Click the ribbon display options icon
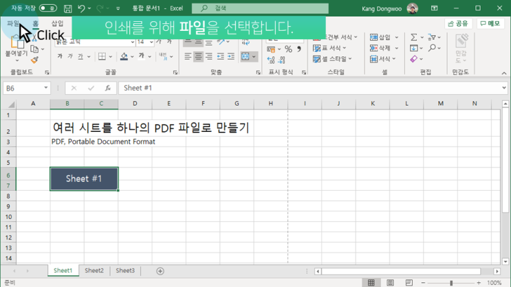Image resolution: width=511 pixels, height=287 pixels. [x=434, y=8]
